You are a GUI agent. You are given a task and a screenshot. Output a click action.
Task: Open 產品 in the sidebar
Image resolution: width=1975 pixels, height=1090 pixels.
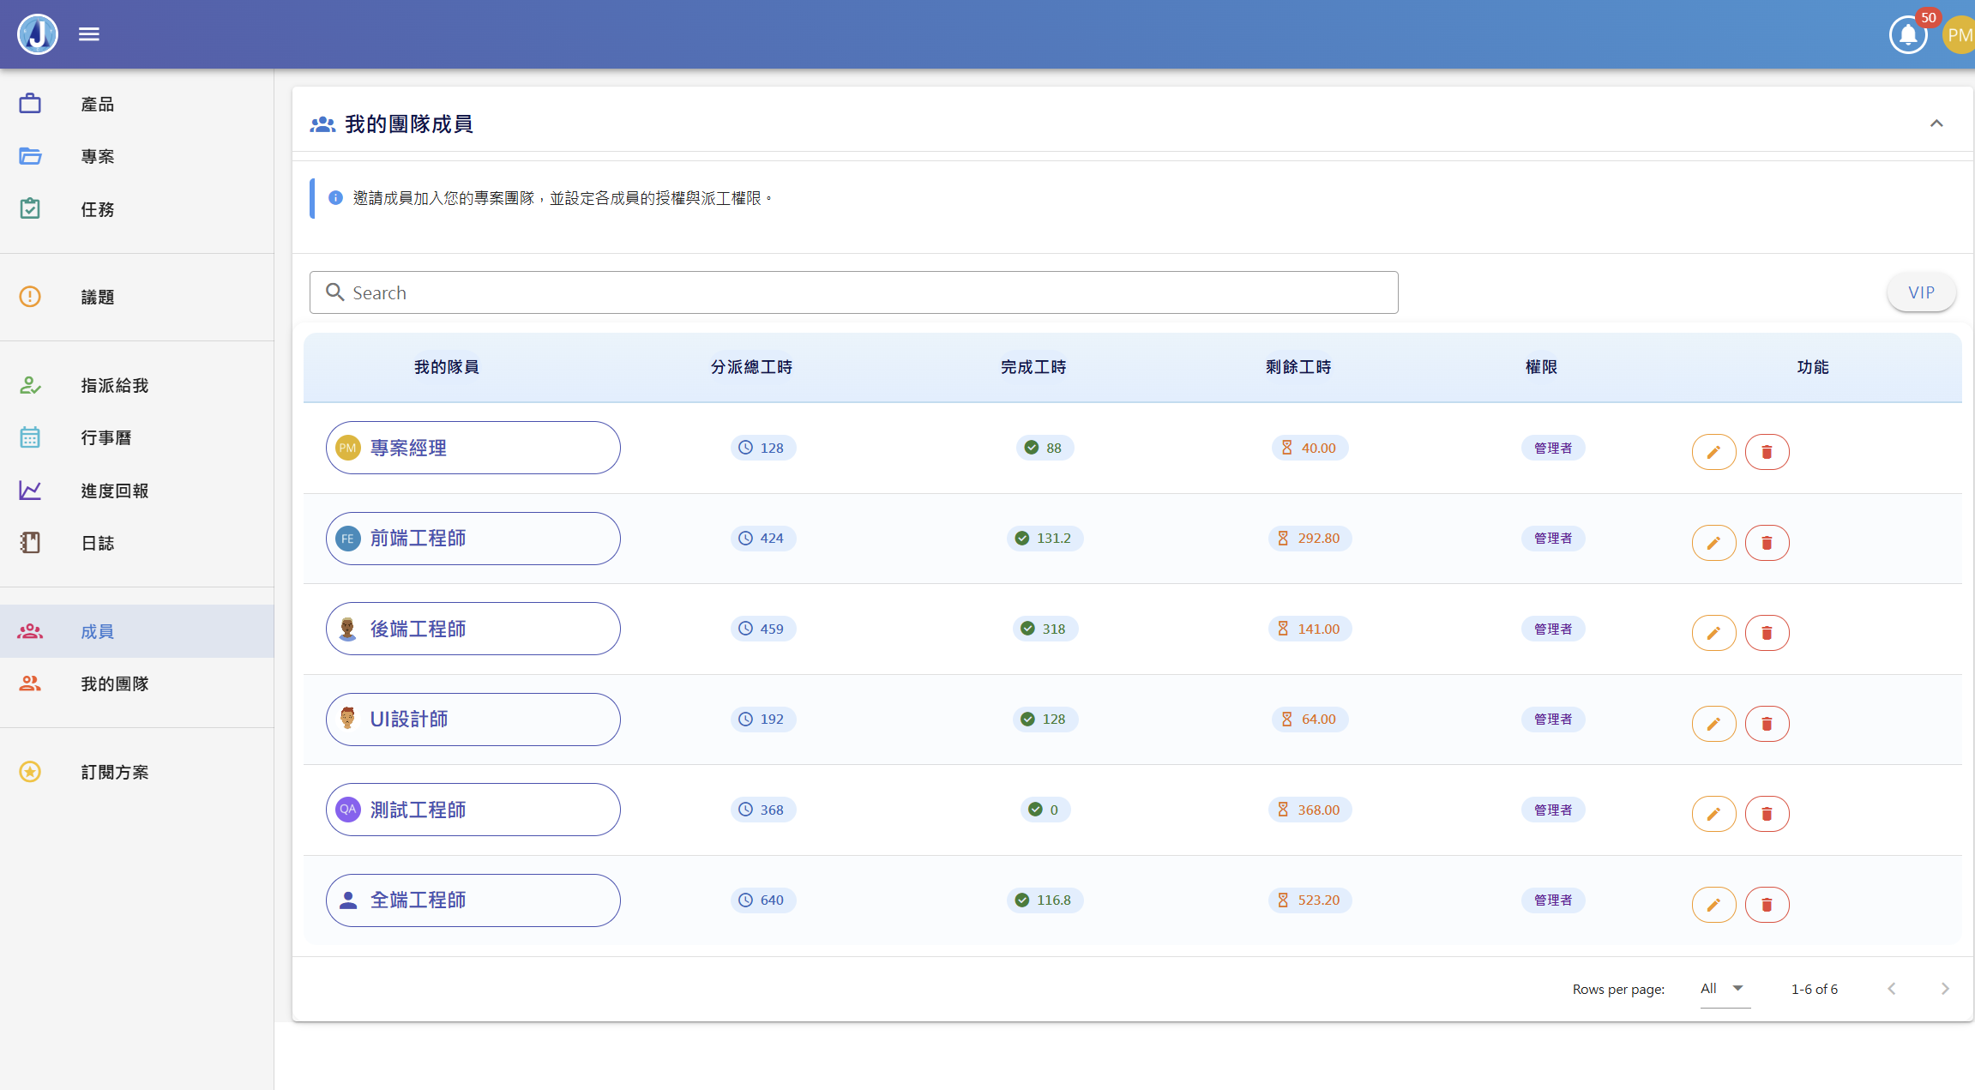[x=97, y=105]
